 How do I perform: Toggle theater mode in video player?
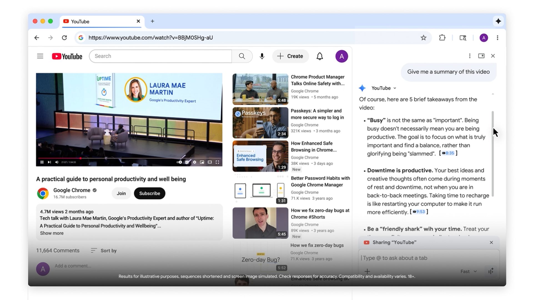coord(210,162)
